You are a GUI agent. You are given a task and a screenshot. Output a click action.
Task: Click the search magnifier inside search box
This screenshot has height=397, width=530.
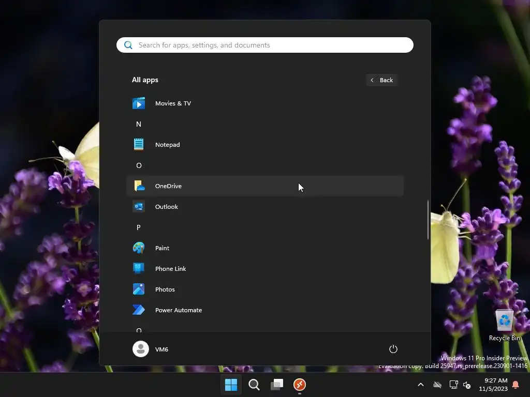pos(128,45)
